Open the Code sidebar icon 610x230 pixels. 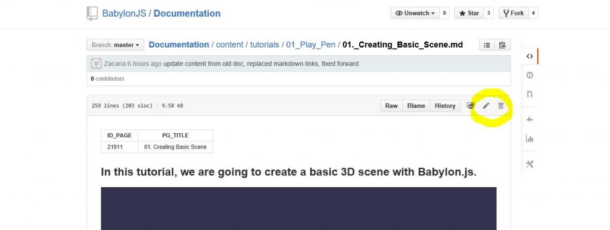(x=530, y=56)
